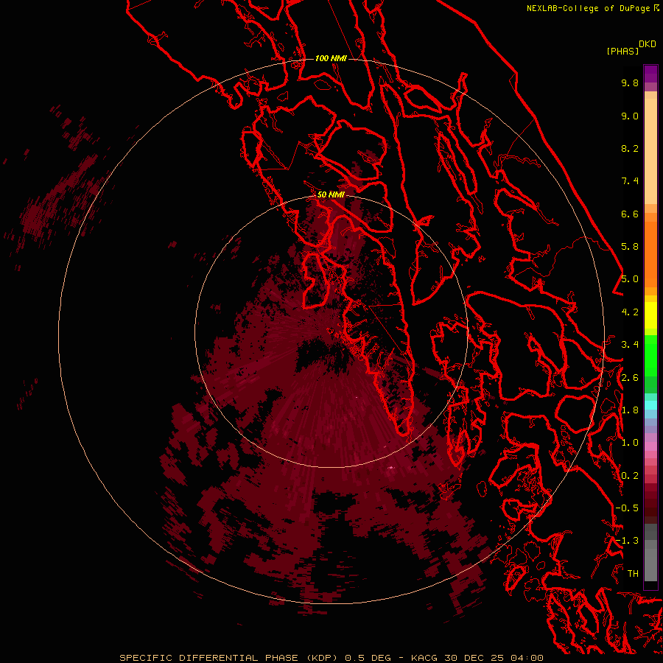The height and width of the screenshot is (663, 663).
Task: Click the 8.2 legend value
Action: (x=630, y=148)
